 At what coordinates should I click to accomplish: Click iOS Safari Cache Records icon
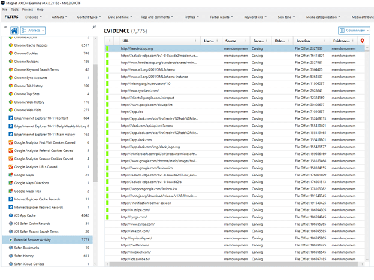(11, 223)
